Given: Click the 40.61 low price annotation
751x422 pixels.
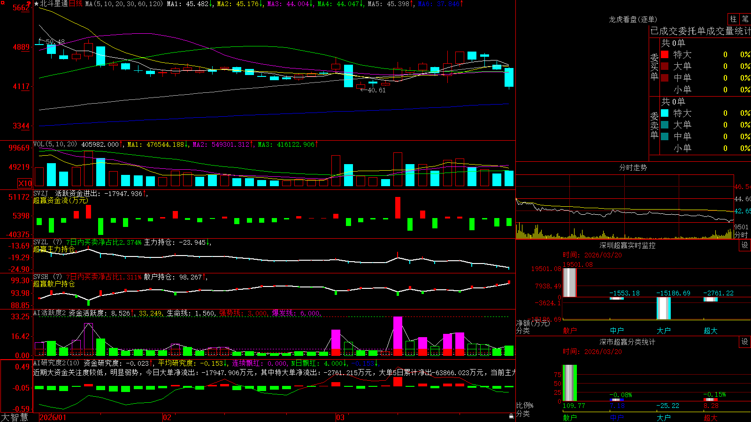Looking at the screenshot, I should [x=376, y=90].
